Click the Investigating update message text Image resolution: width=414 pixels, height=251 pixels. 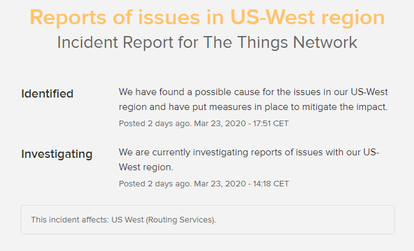pyautogui.click(x=249, y=160)
